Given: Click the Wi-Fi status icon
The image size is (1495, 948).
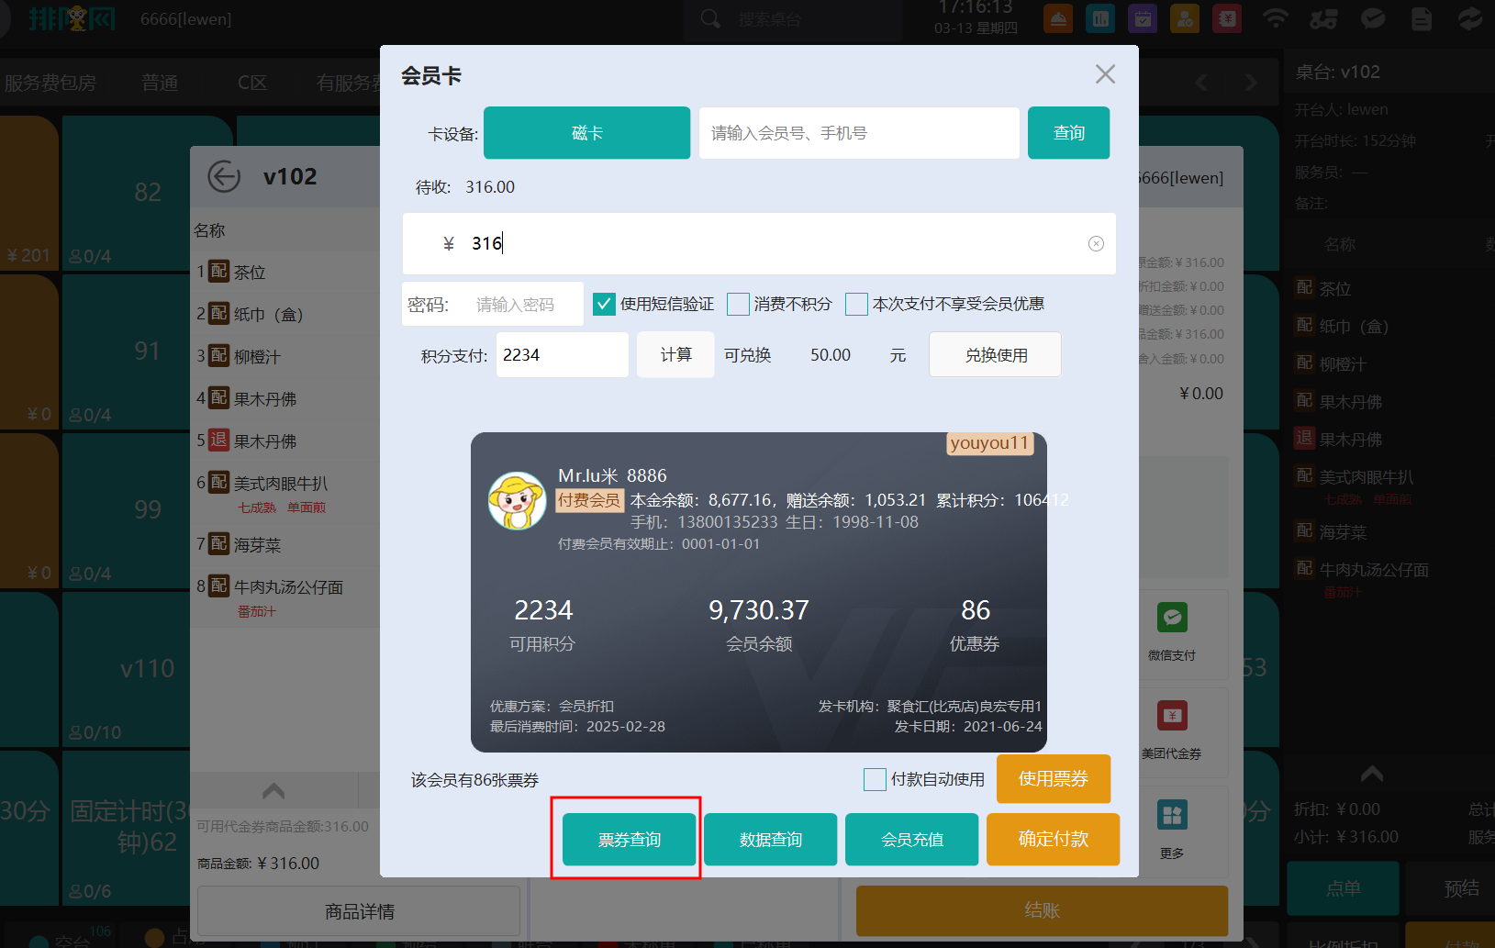Looking at the screenshot, I should click(x=1276, y=18).
